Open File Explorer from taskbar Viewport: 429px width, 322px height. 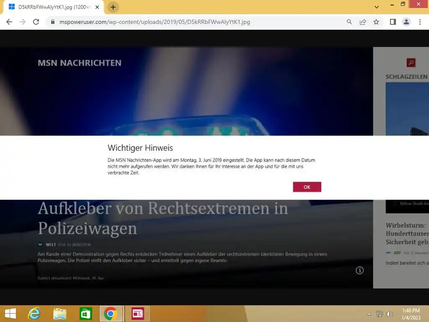[59, 314]
